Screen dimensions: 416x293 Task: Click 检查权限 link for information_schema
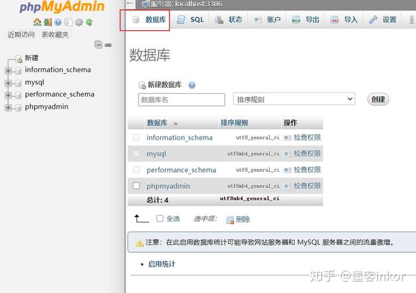coord(307,138)
